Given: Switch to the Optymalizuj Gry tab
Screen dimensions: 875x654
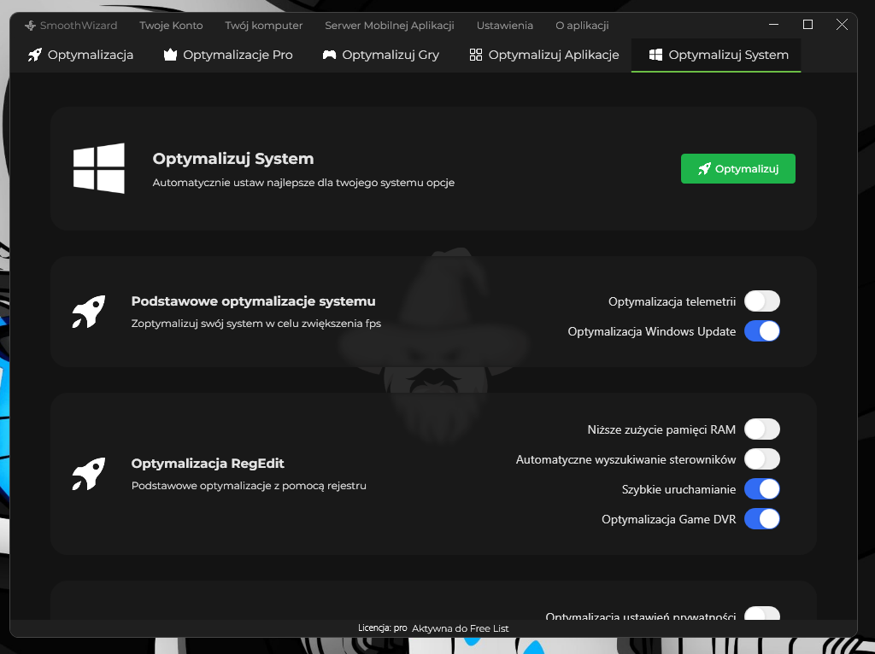Looking at the screenshot, I should click(380, 55).
